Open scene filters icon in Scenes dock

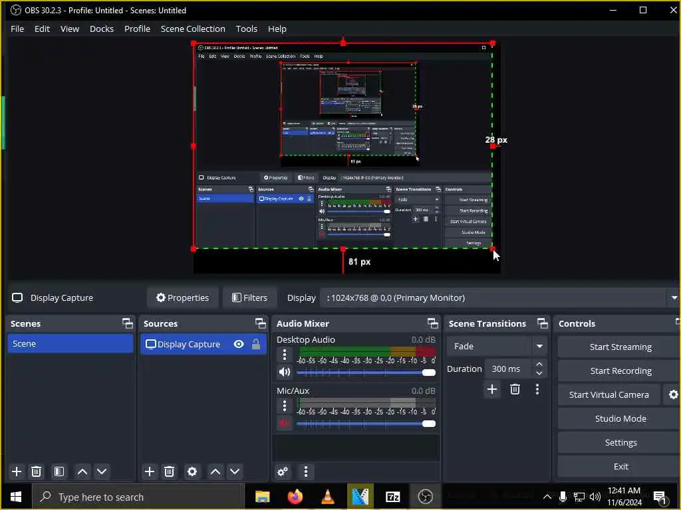[x=59, y=471]
